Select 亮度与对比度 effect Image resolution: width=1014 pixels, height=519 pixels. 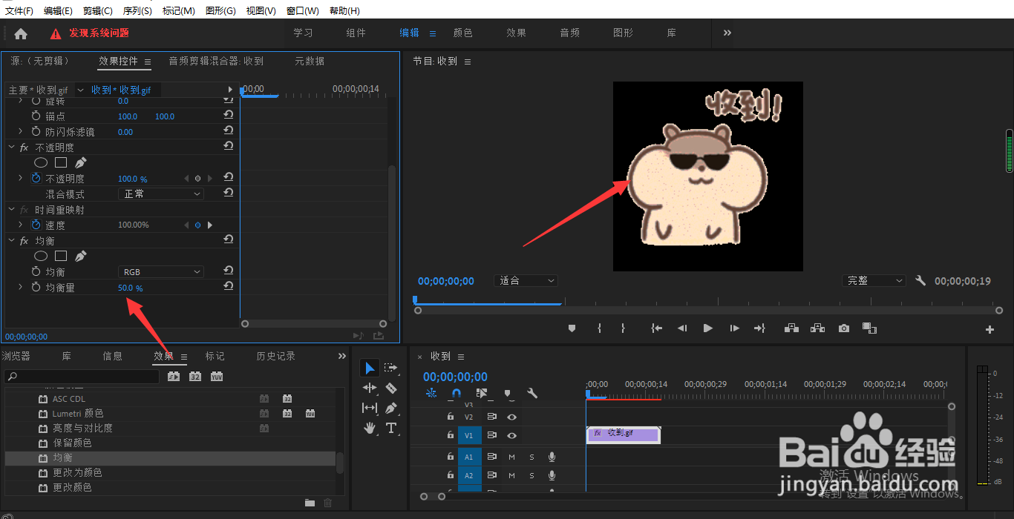click(82, 428)
